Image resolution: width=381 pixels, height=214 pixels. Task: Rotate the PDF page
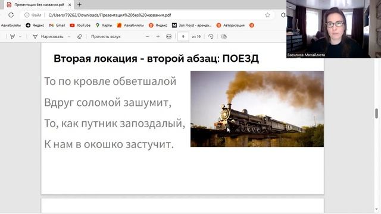[211, 36]
